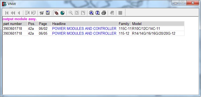Click the gray square stop icon

coord(120,13)
